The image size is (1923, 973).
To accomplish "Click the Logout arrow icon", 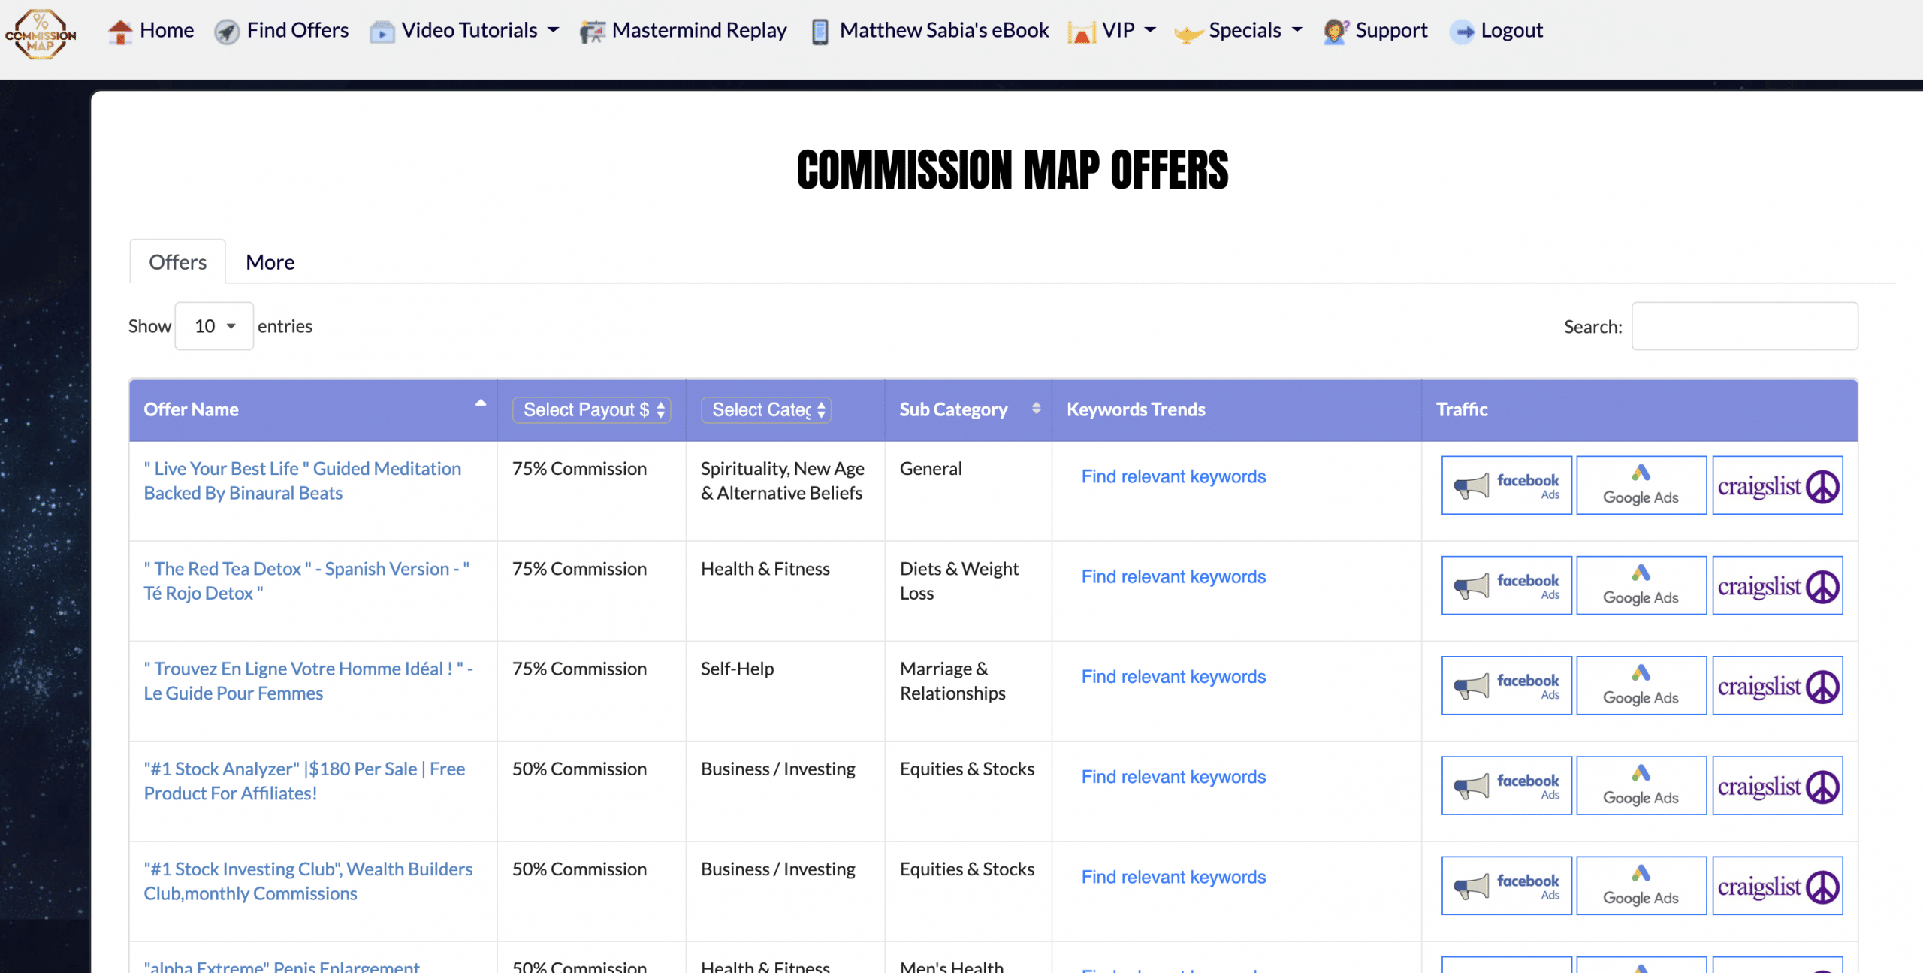I will [1462, 32].
